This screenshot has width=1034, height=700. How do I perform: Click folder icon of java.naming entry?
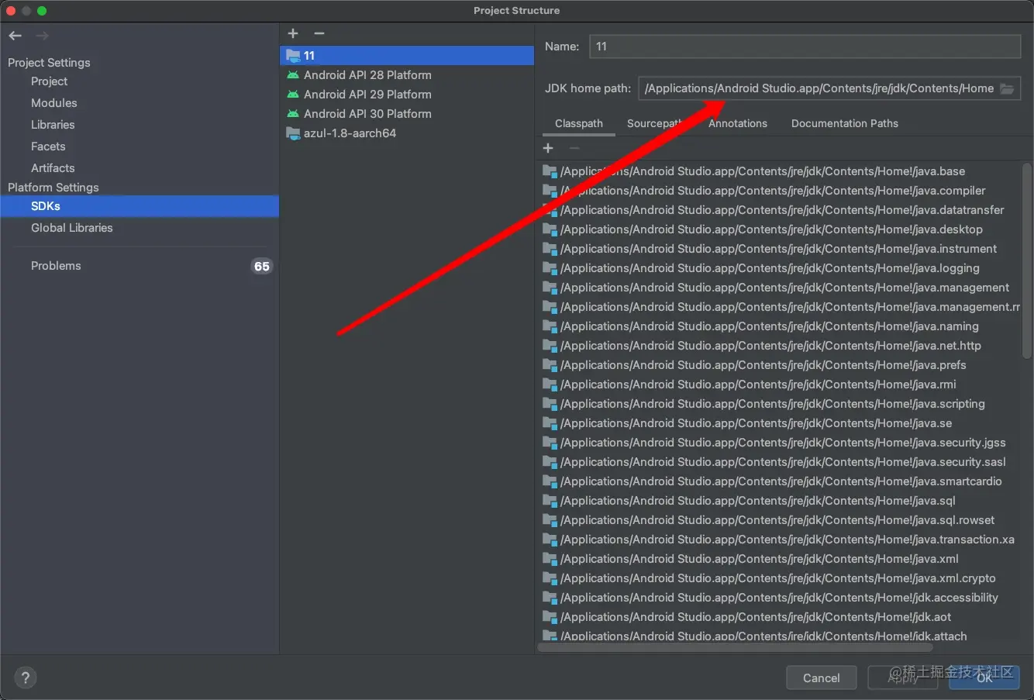(x=550, y=326)
